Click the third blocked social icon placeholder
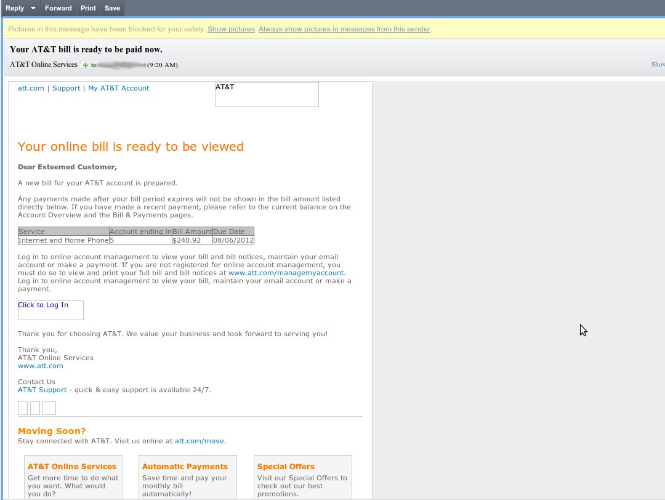This screenshot has width=665, height=500. coord(49,408)
